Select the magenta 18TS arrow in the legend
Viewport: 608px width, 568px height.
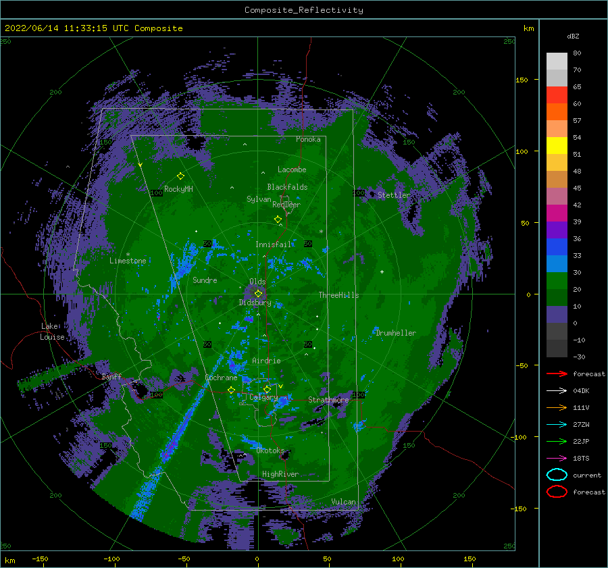pos(557,458)
